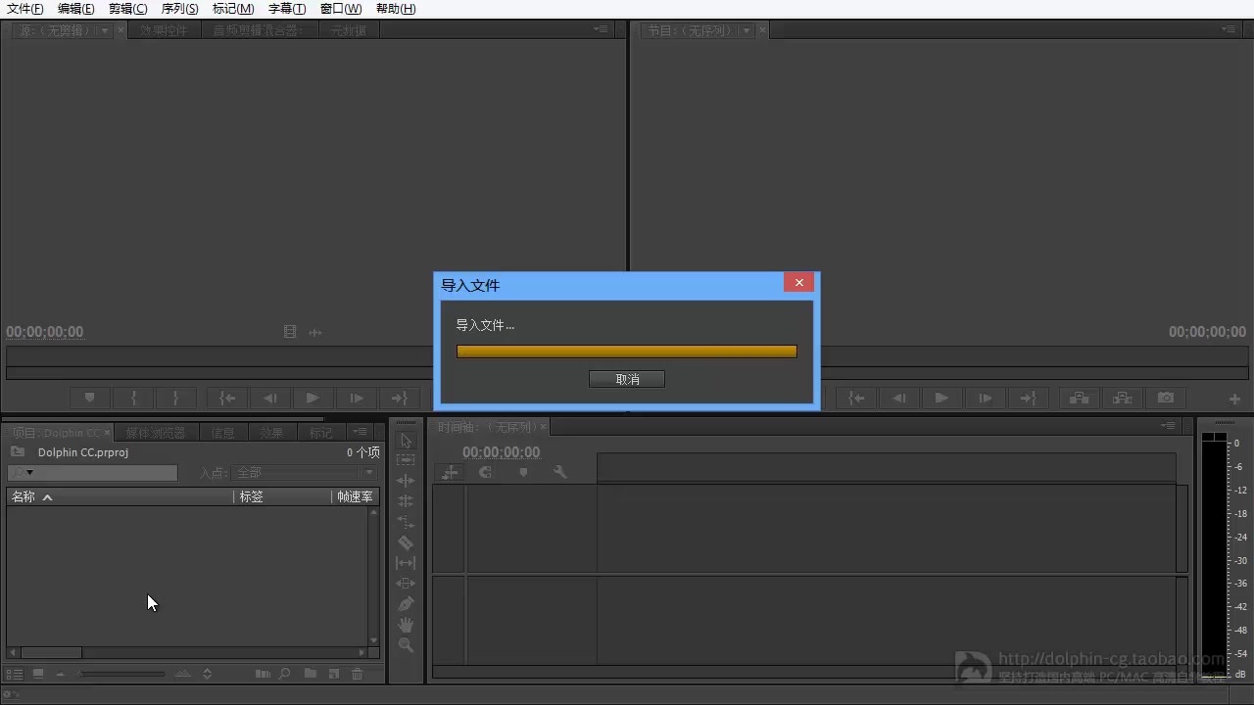Step forward one frame in Program monitor

(x=985, y=399)
